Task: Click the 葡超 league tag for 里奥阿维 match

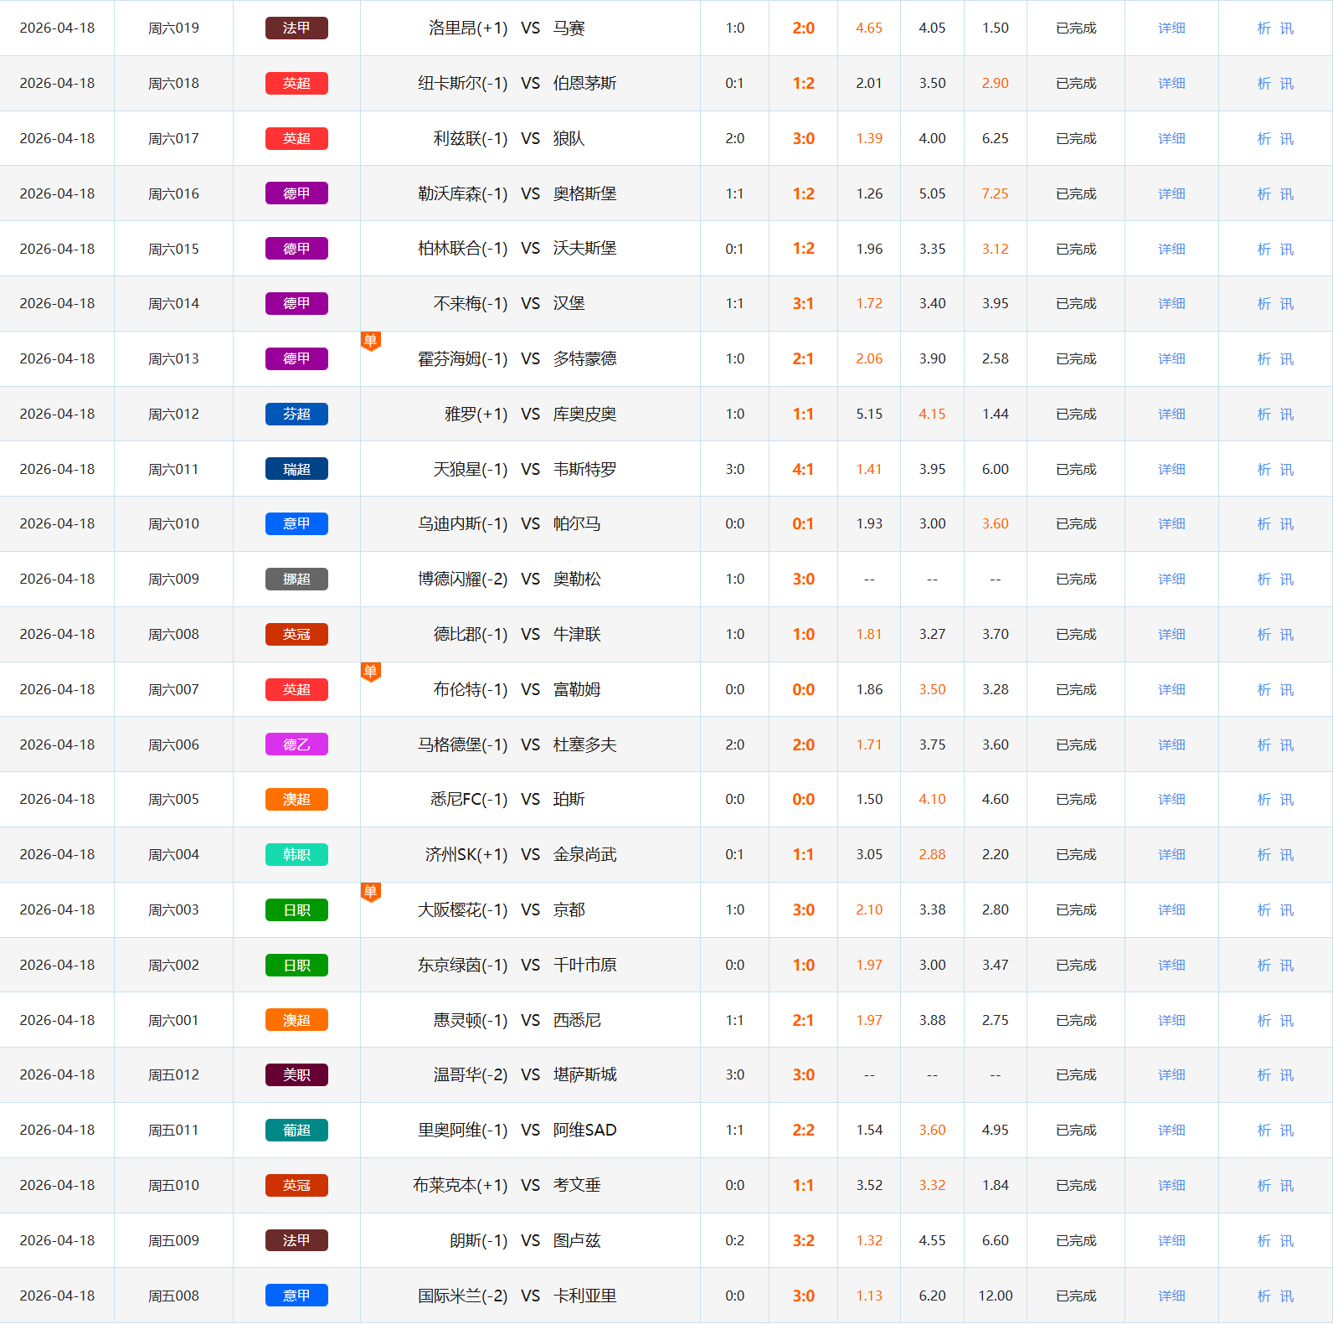Action: [x=296, y=1130]
